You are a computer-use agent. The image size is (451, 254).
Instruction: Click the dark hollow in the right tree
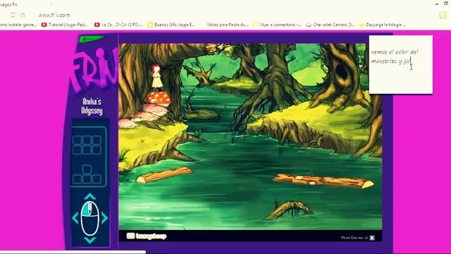click(x=341, y=72)
